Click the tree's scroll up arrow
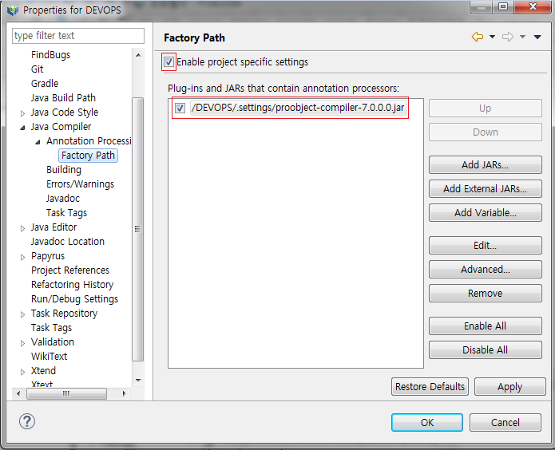This screenshot has height=450, width=555. point(138,55)
